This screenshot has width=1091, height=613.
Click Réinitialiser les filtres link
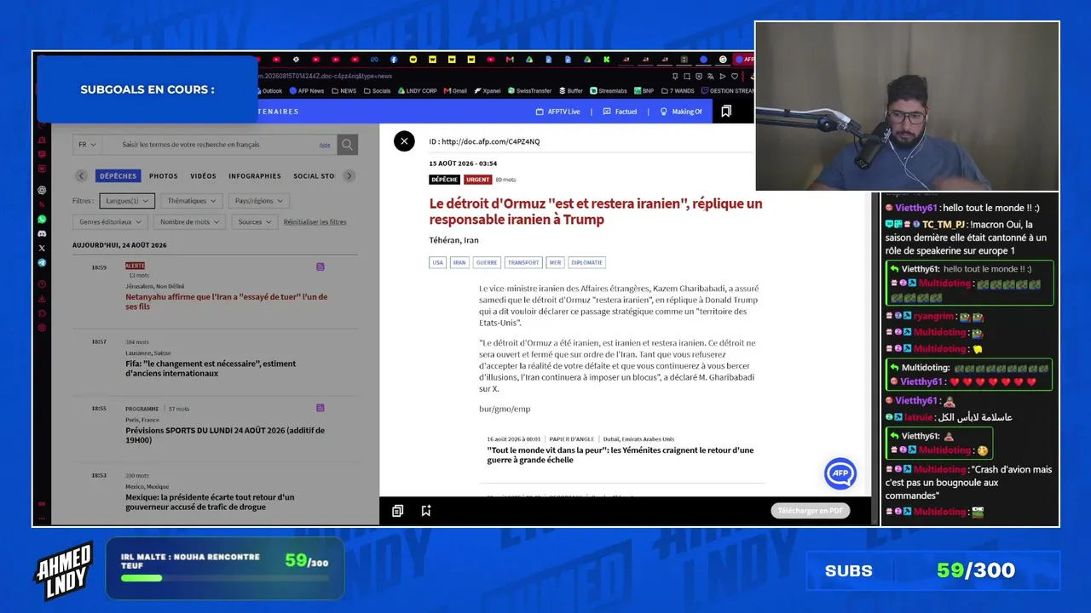[x=315, y=222]
